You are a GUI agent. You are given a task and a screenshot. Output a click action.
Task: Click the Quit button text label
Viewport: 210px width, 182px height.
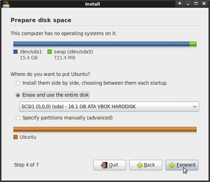click(113, 165)
